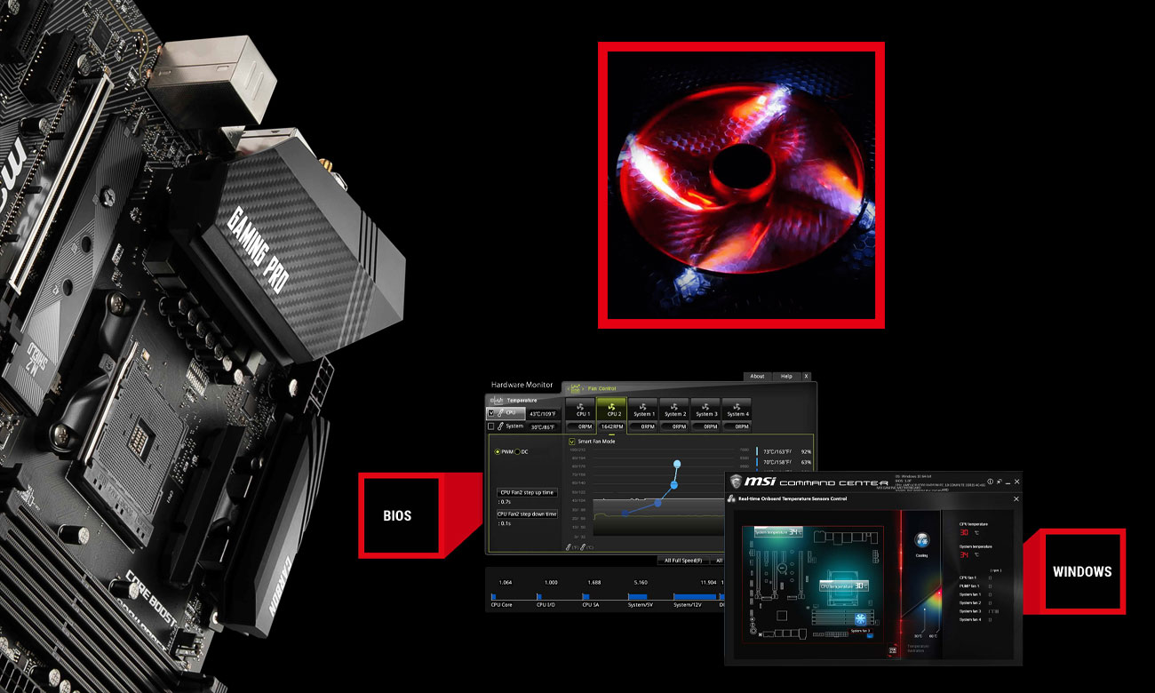Click the topmost fan curve point
Viewport: 1155px width, 693px height.
pos(677,464)
